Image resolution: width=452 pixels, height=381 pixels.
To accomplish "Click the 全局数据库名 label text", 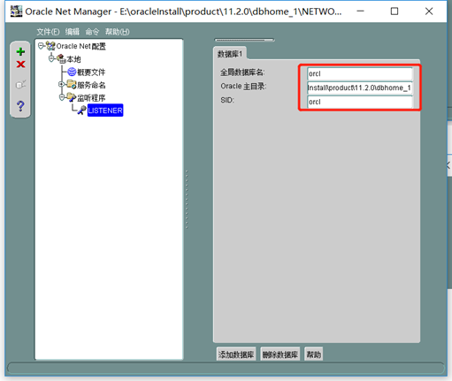I will click(x=242, y=72).
